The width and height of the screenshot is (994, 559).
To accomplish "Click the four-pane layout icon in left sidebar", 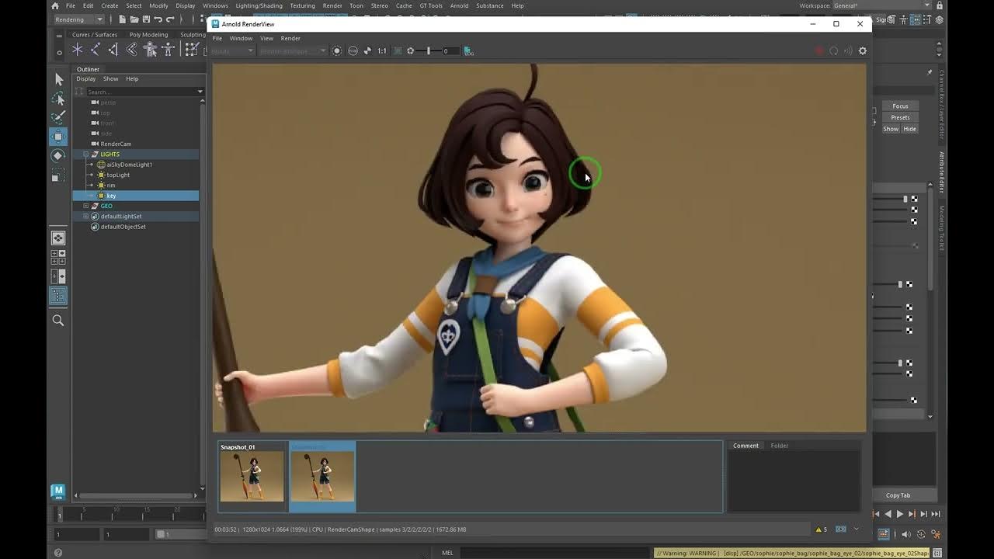I will [x=58, y=257].
